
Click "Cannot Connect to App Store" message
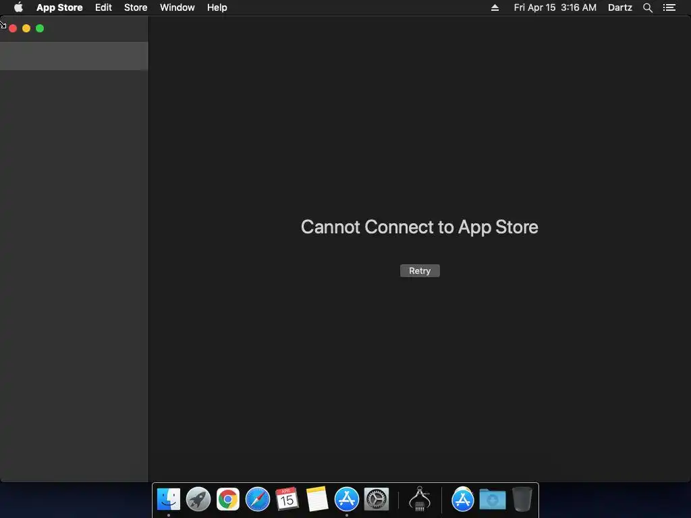point(420,227)
